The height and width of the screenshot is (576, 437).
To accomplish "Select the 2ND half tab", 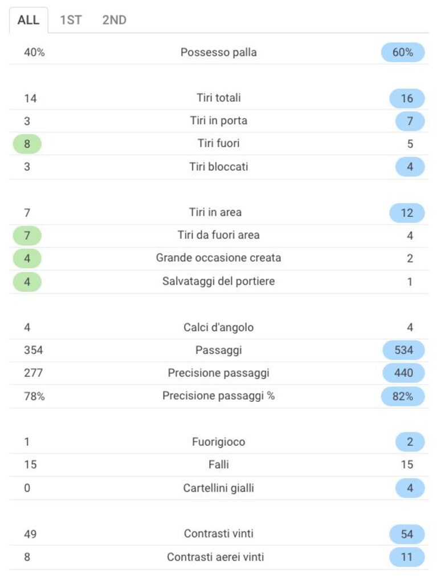I will pyautogui.click(x=115, y=20).
